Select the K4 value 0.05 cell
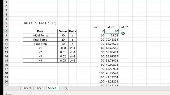The image size is (170, 95). 63,60
